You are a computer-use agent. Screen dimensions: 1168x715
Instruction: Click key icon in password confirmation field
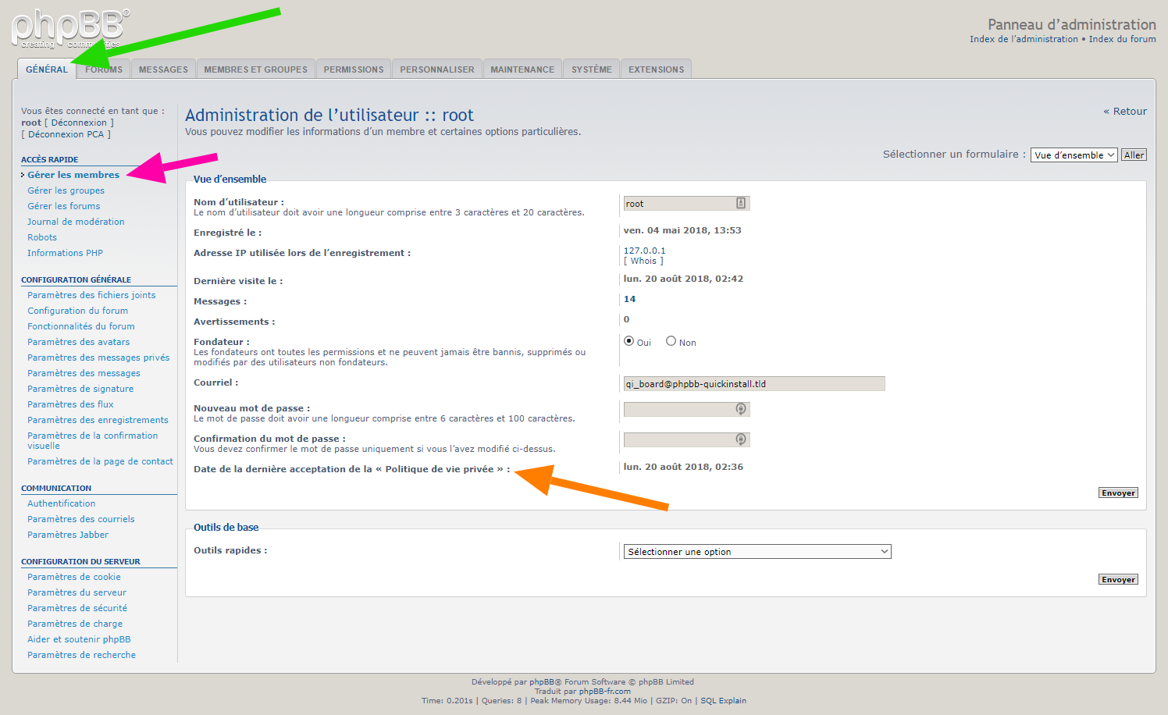740,439
